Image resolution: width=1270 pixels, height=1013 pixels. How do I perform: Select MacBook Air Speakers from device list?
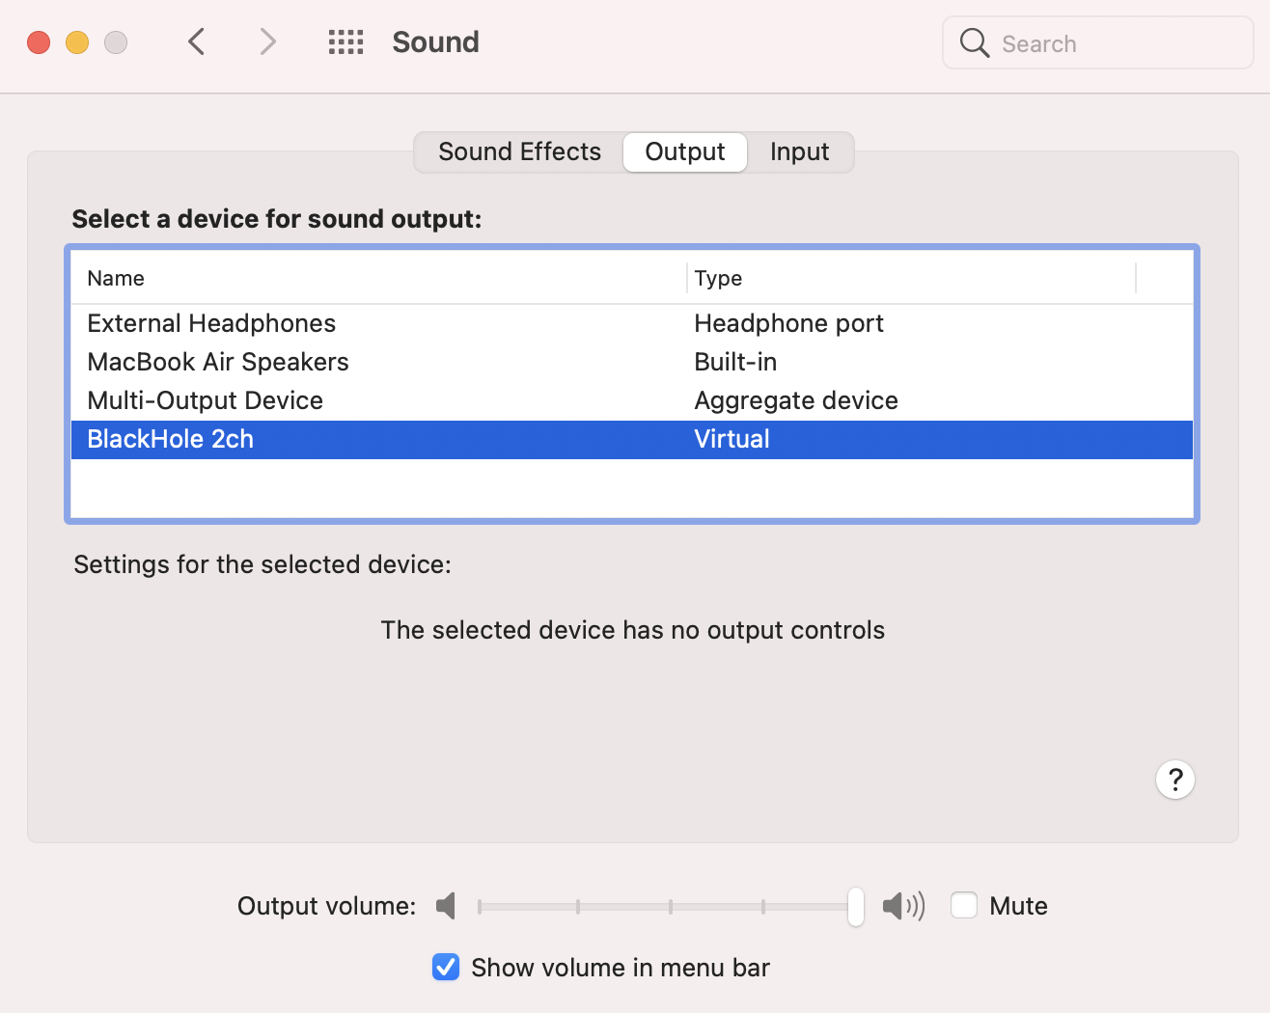(218, 362)
